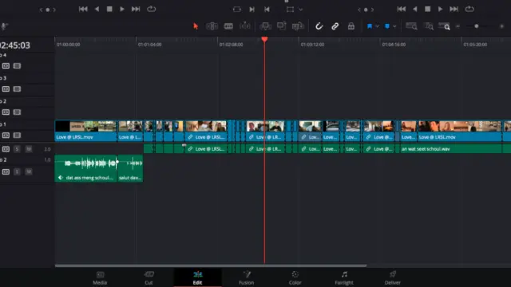The height and width of the screenshot is (287, 511).
Task: Click the red playhead handle on ruler
Action: [264, 39]
